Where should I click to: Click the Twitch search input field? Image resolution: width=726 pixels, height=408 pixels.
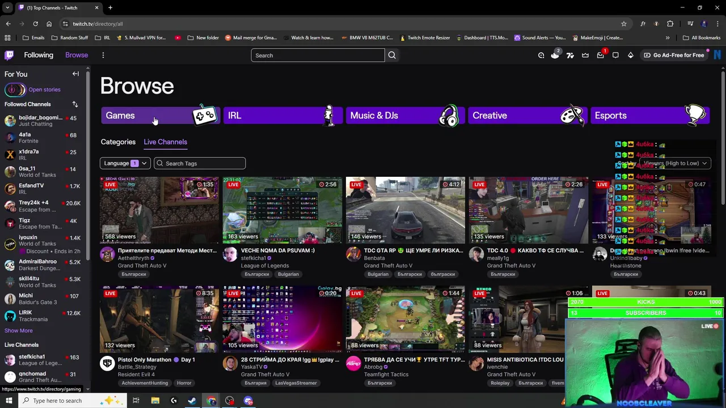[x=318, y=56]
